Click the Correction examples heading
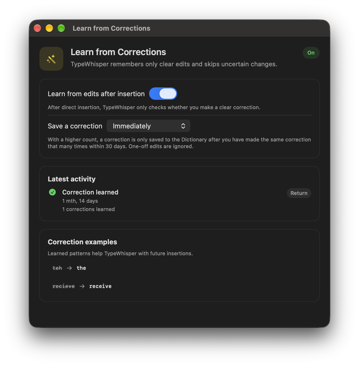The height and width of the screenshot is (366, 359). [x=82, y=242]
